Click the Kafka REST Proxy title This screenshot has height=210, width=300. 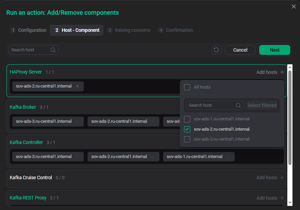[x=28, y=198]
